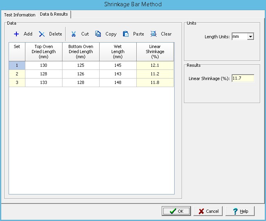
Task: Click Top Oven Dried Length cell 130
Action: pos(44,66)
